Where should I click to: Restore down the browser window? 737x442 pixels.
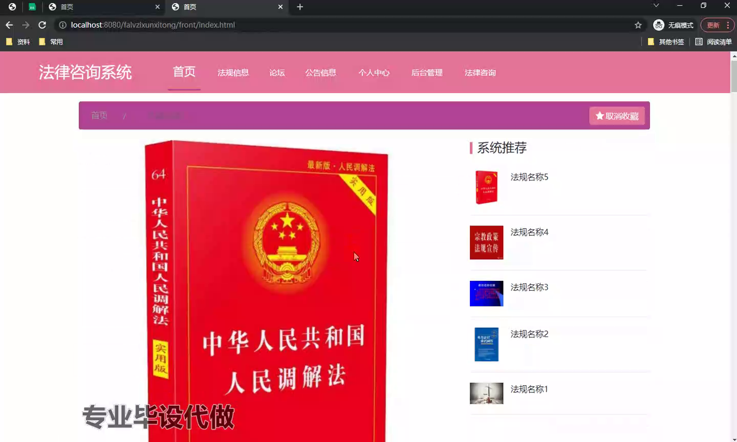tap(703, 6)
